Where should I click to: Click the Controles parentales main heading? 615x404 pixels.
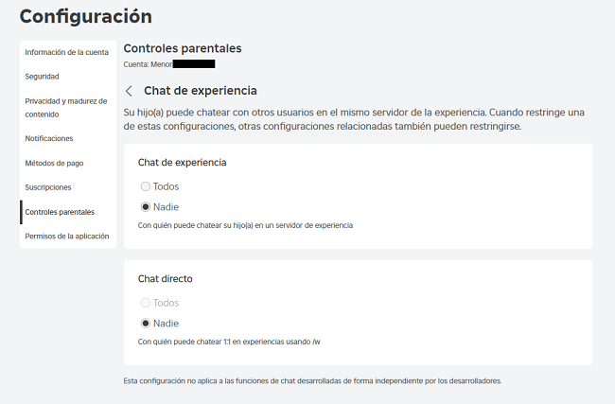click(183, 48)
